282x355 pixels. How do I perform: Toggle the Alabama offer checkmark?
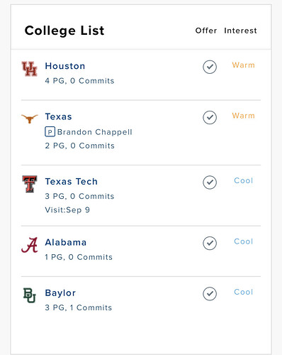tap(210, 243)
